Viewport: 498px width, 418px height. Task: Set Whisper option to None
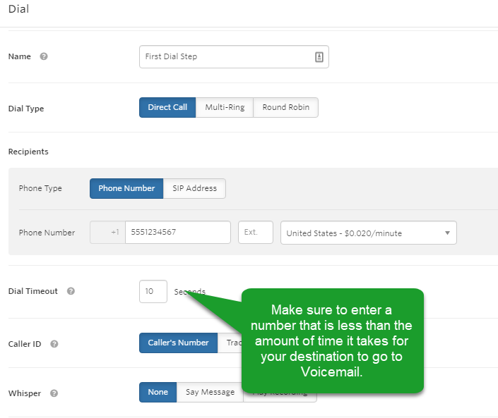(x=158, y=393)
